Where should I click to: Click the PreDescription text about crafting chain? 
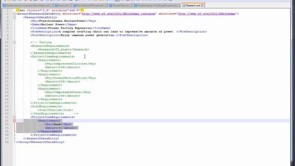click(117, 32)
